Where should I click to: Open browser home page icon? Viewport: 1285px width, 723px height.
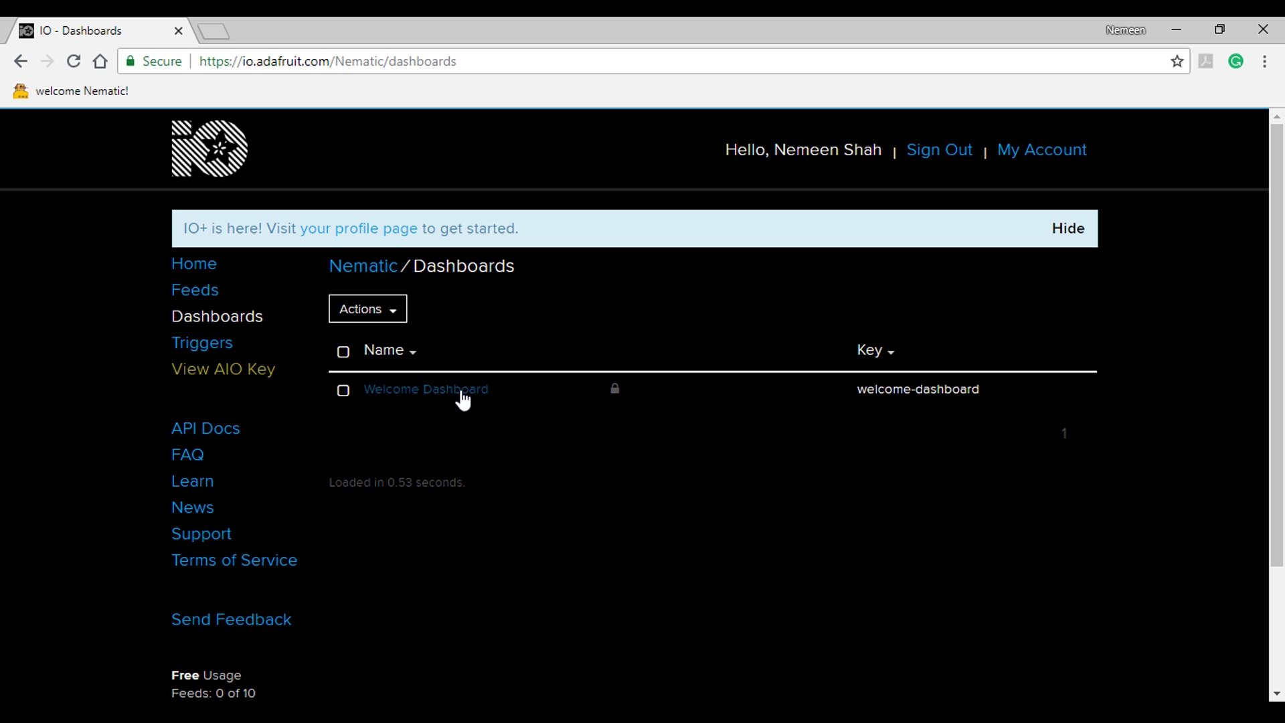click(100, 62)
